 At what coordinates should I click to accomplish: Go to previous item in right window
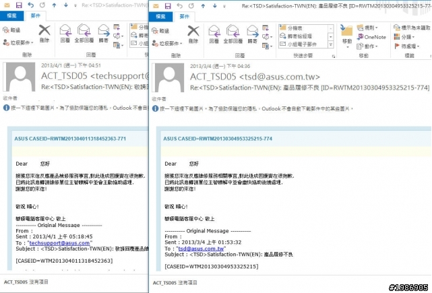coord(203,6)
